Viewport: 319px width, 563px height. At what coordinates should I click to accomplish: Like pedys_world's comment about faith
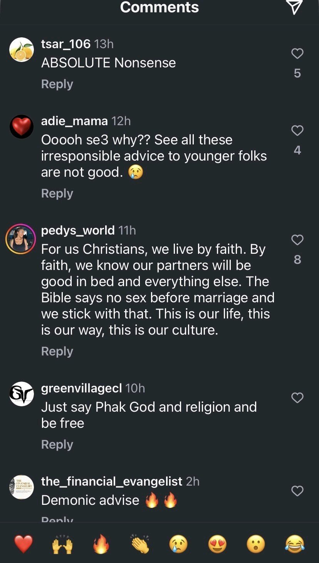[297, 240]
